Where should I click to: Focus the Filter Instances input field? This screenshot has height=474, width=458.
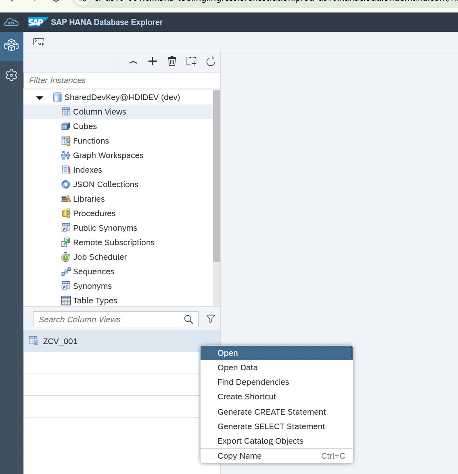point(122,80)
